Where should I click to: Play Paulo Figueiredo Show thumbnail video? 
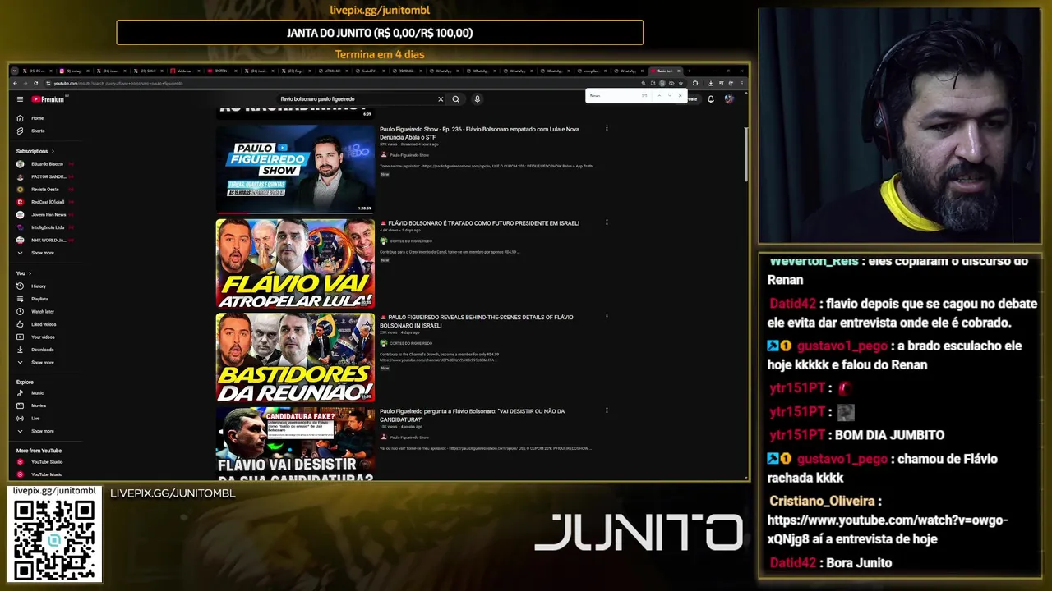tap(295, 169)
